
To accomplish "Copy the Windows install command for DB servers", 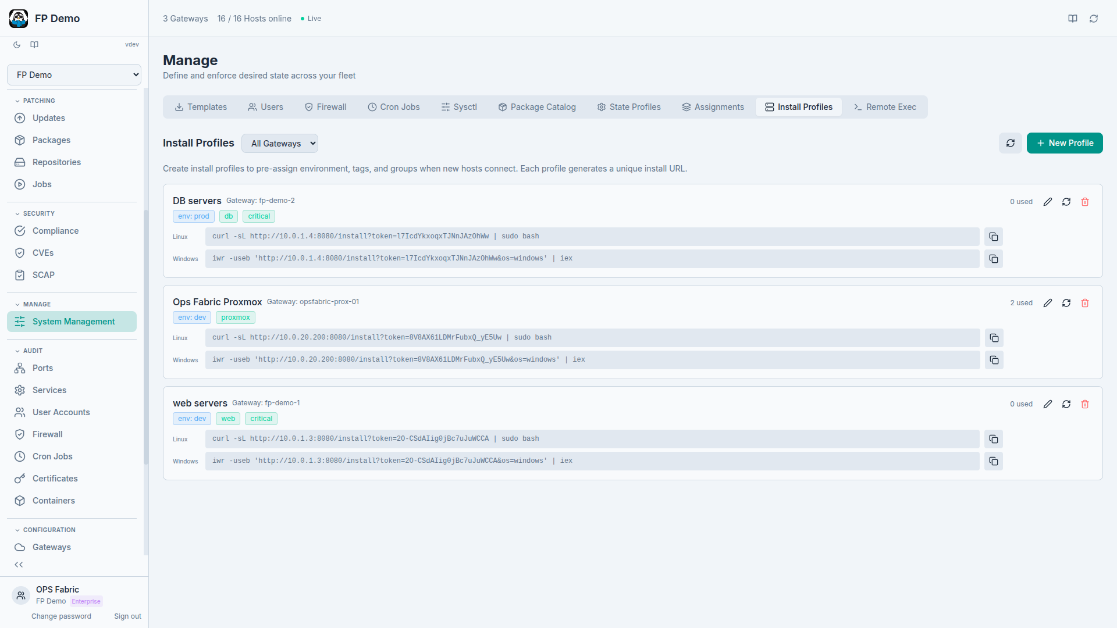I will (x=993, y=259).
